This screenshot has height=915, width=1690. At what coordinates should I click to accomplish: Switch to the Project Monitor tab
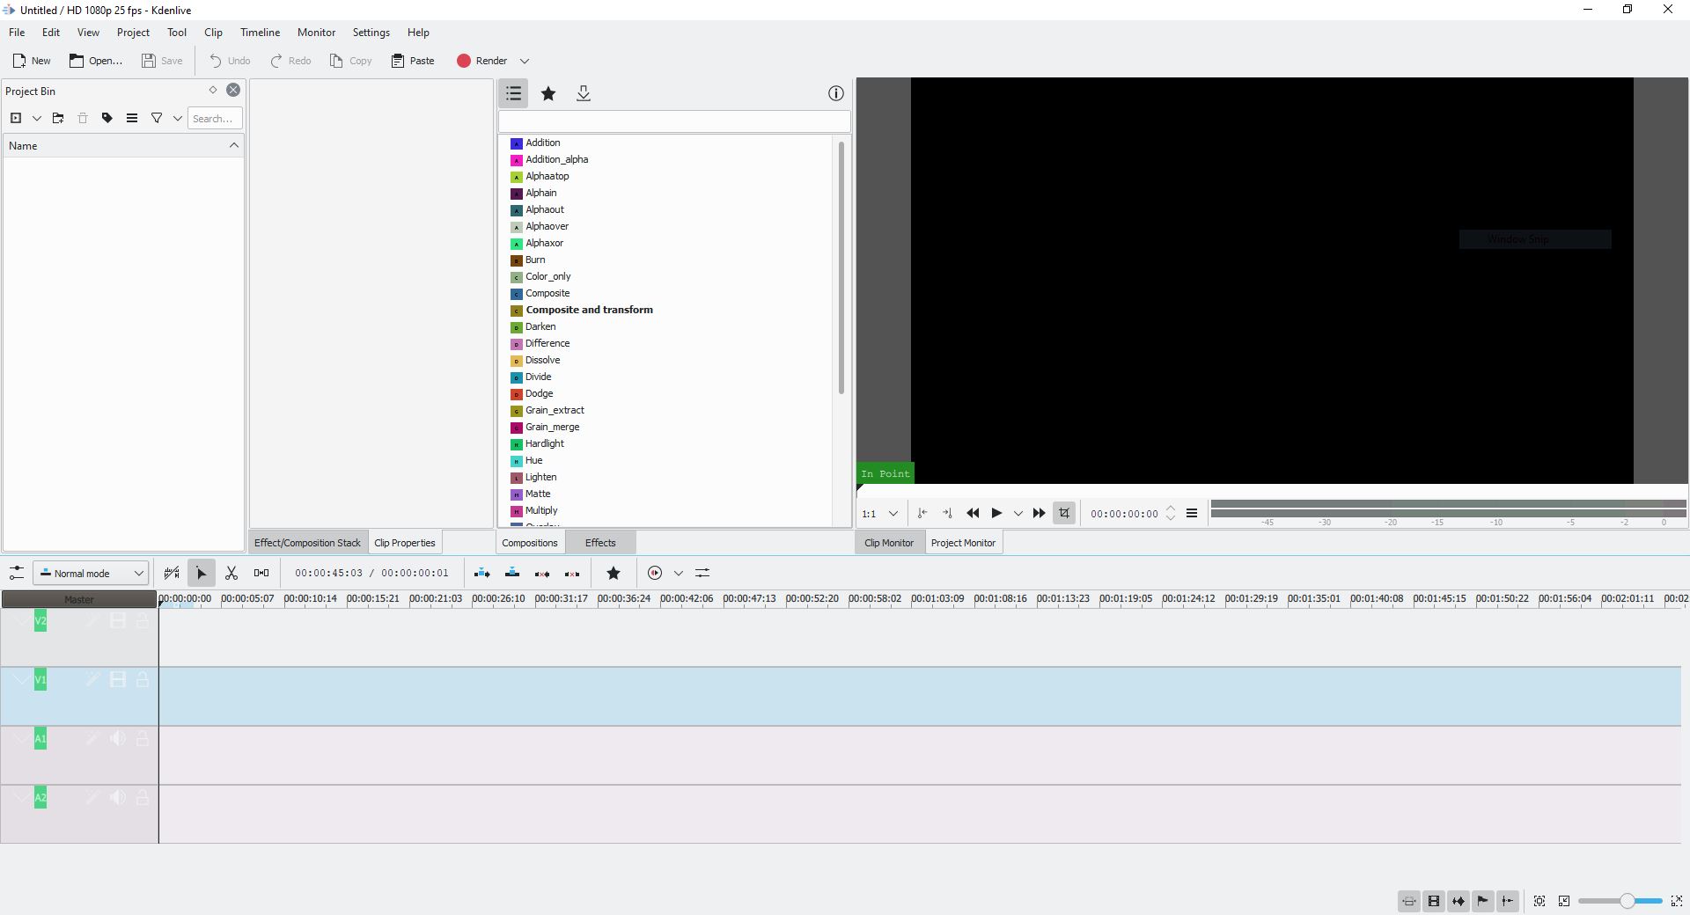963,543
